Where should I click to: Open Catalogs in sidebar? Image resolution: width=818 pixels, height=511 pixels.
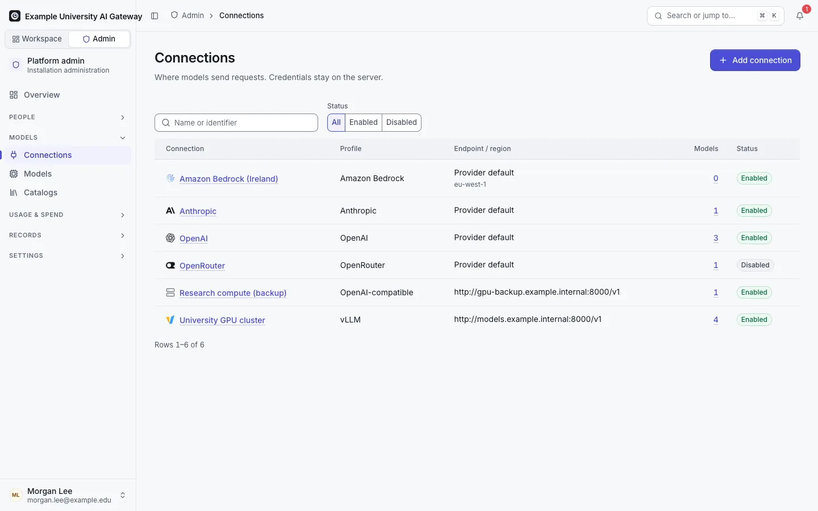(x=68, y=192)
